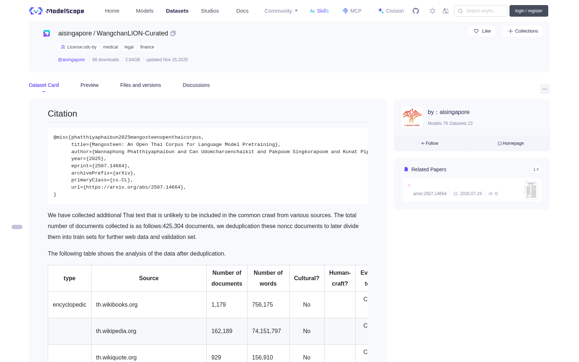This screenshot has height=362, width=579.
Task: Toggle the light/dark theme sun icon
Action: pyautogui.click(x=432, y=11)
